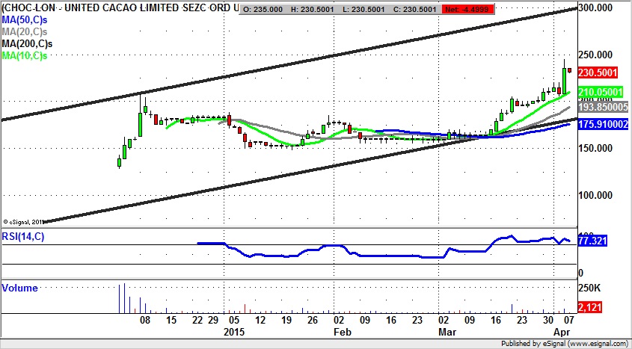The width and height of the screenshot is (632, 349).
Task: Click the gray 193.850005 moving average tag
Action: 604,108
